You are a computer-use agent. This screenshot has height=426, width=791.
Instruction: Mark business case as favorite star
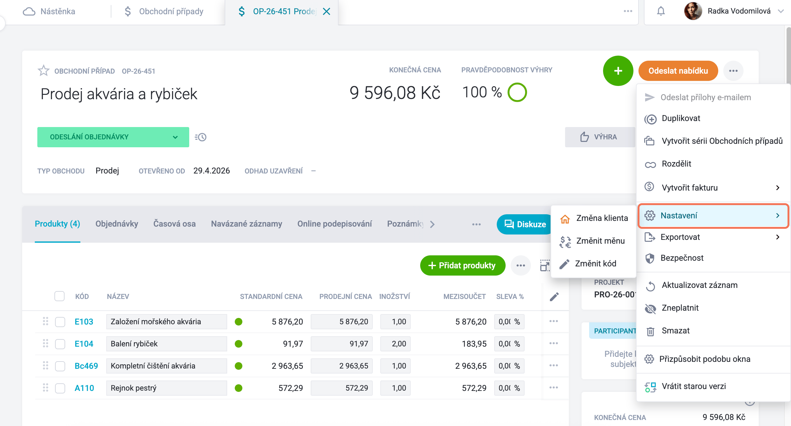click(x=43, y=70)
